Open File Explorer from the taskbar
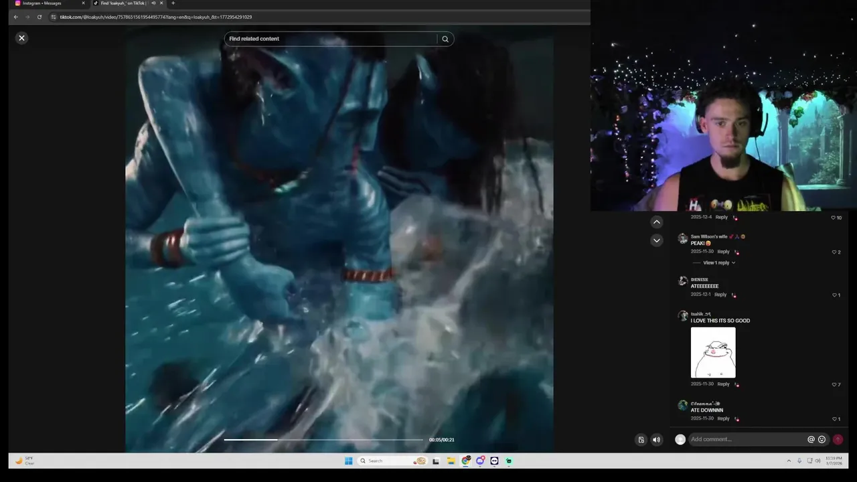 pos(451,461)
